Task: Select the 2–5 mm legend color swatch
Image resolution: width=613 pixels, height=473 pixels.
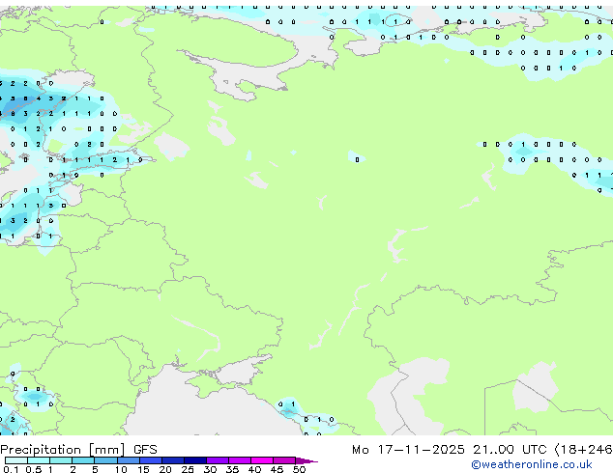Action: point(83,460)
